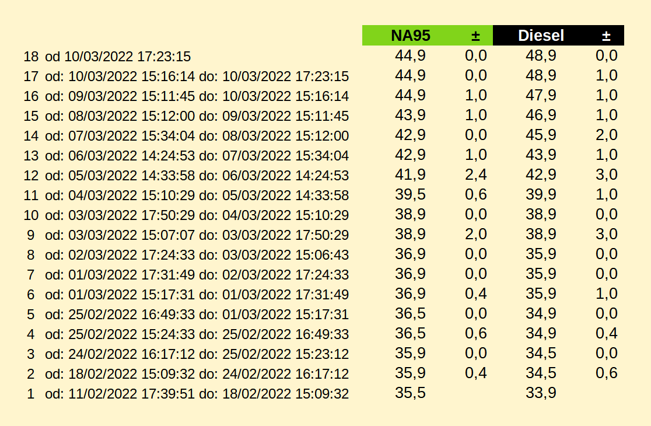Select the ± header beside NA95
The height and width of the screenshot is (426, 651).
coord(476,36)
